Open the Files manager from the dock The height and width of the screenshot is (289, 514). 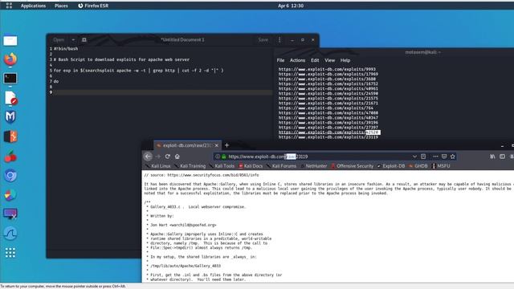(10, 41)
